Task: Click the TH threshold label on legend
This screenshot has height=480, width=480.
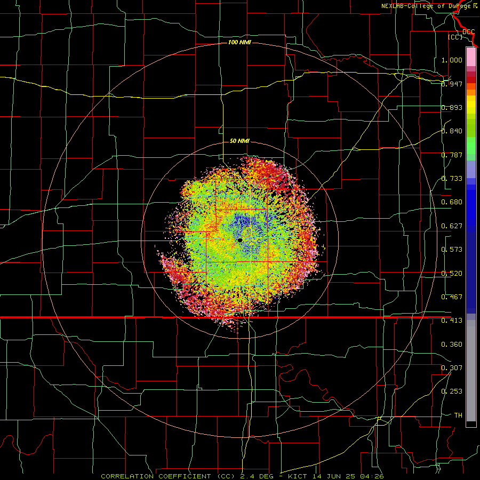Action: (x=458, y=415)
